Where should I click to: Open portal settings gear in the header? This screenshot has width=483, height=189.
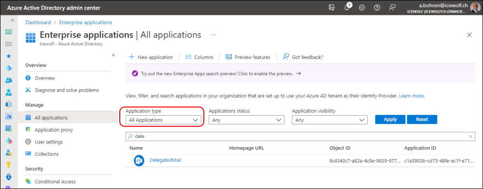[x=362, y=8]
